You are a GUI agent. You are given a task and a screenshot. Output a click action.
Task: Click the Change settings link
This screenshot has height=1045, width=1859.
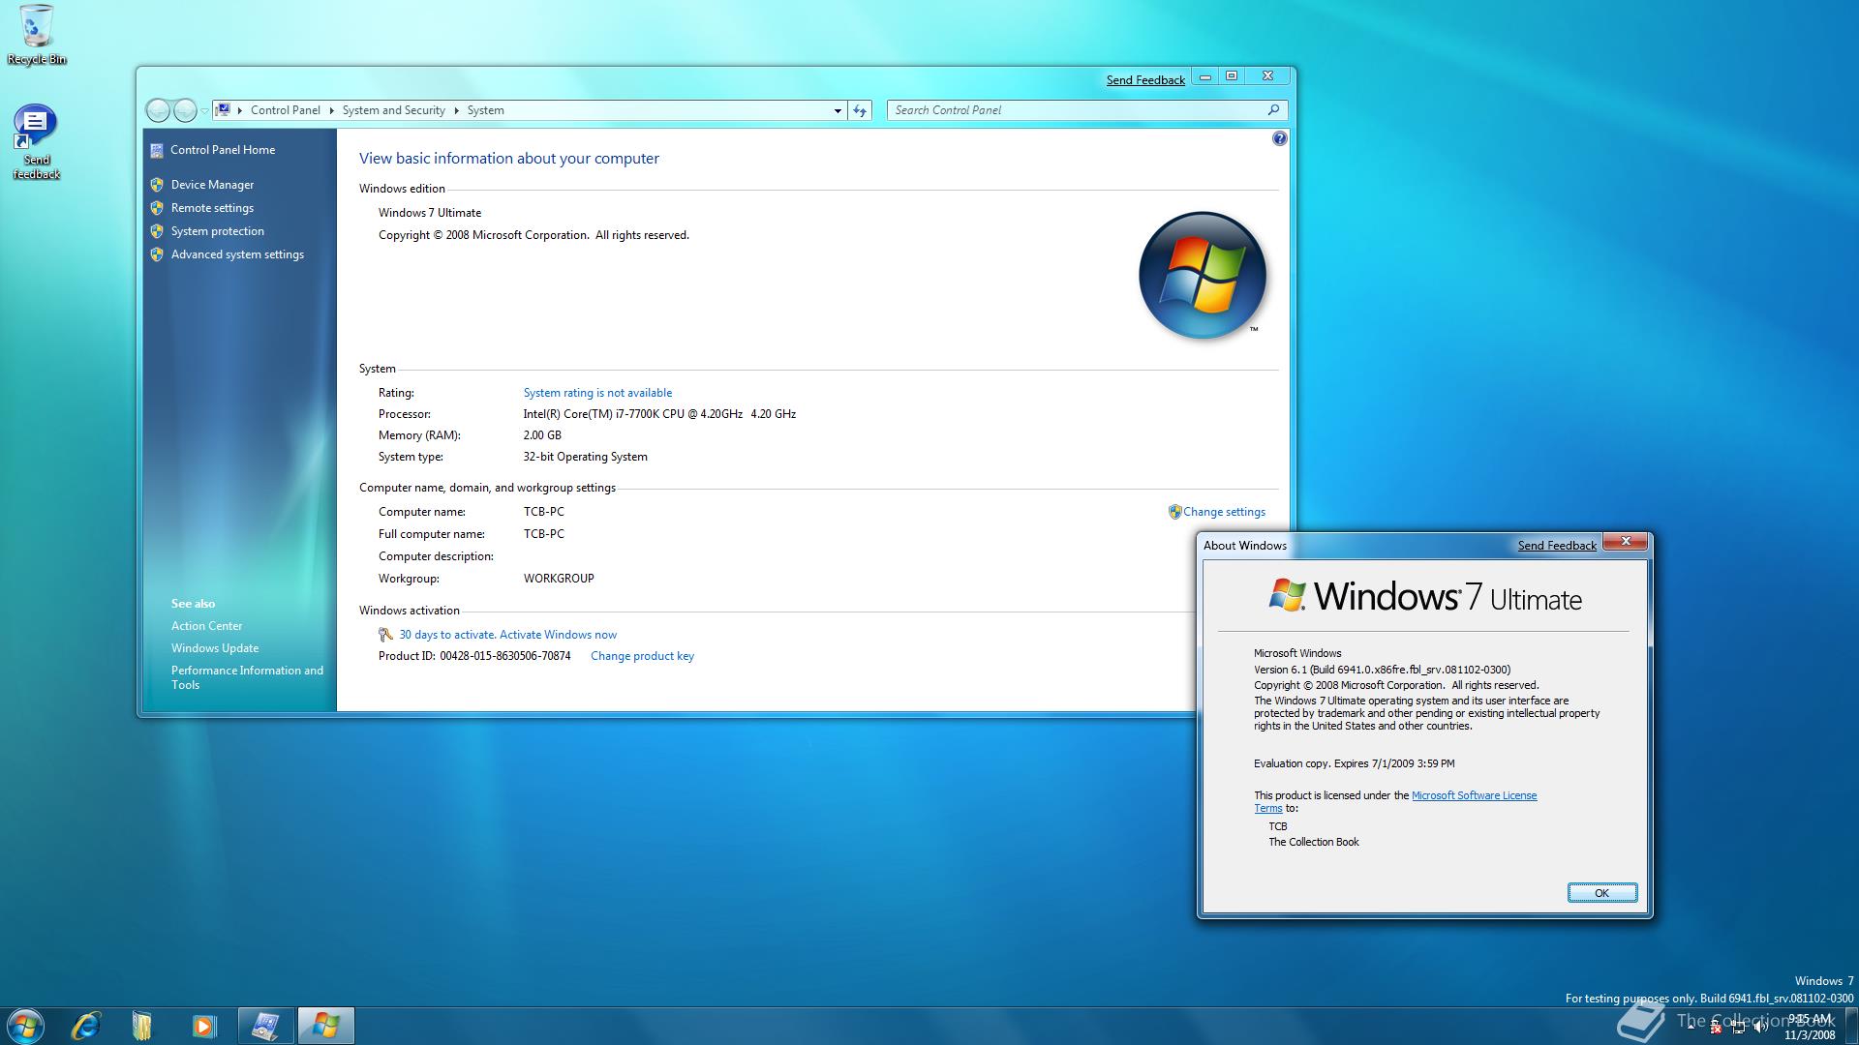tap(1224, 512)
